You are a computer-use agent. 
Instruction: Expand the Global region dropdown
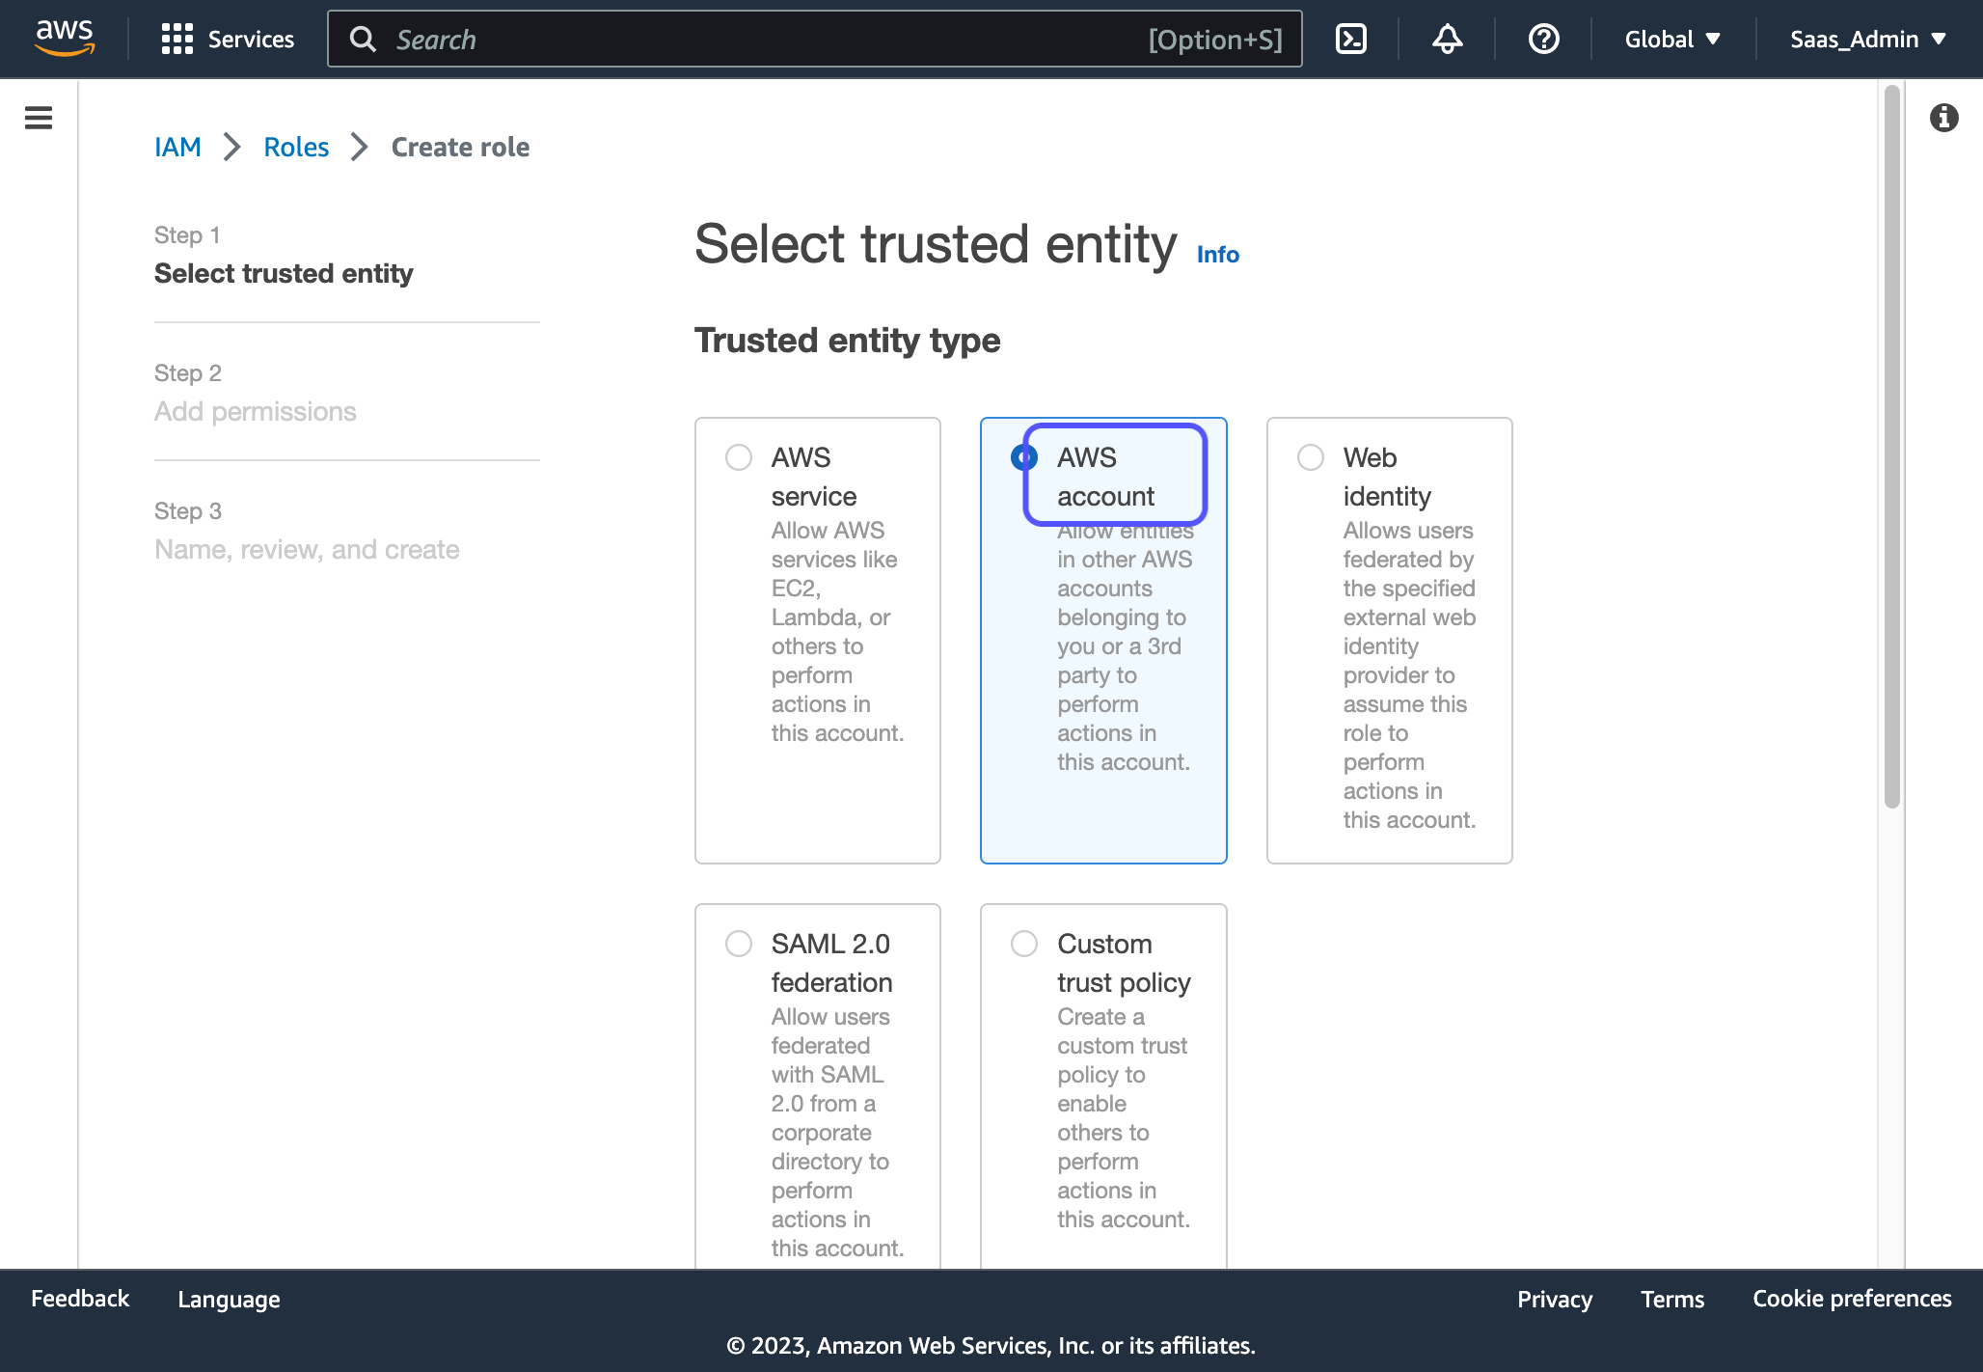(1672, 39)
